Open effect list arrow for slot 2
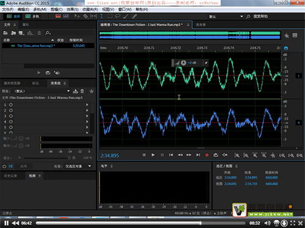Image resolution: width=305 pixels, height=228 pixels. (87, 111)
